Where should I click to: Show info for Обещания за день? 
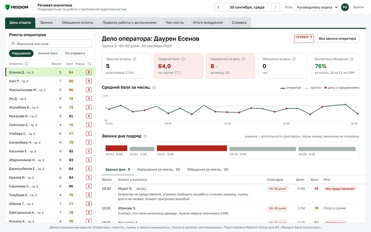294,59
